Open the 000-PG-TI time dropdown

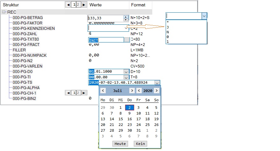click(x=126, y=77)
